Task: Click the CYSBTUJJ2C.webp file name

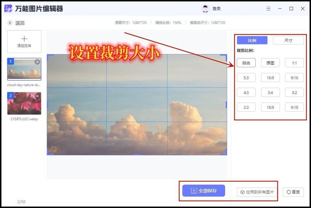Action: [x=24, y=119]
